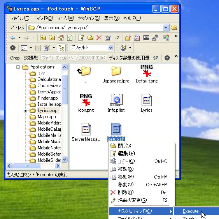
Task: Open the view style dropdown arrow
Action: pyautogui.click(x=31, y=48)
